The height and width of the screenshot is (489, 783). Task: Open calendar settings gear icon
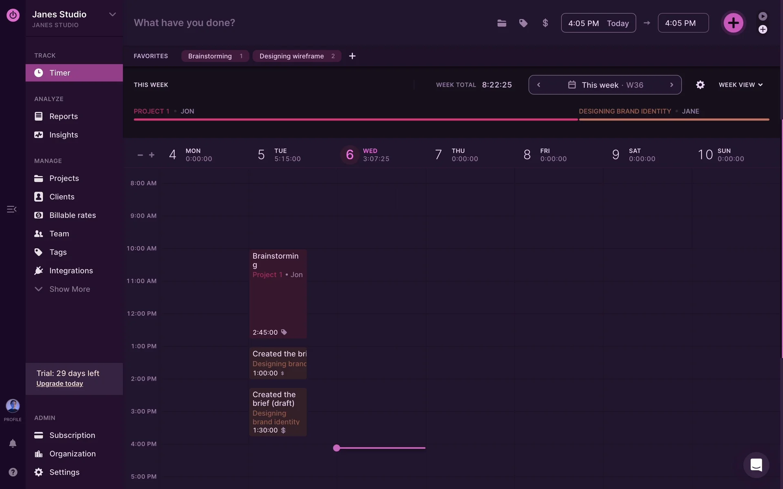(x=700, y=85)
